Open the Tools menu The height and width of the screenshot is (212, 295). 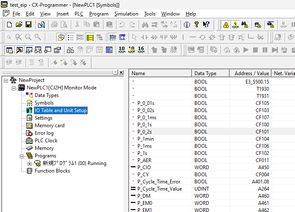pyautogui.click(x=150, y=14)
